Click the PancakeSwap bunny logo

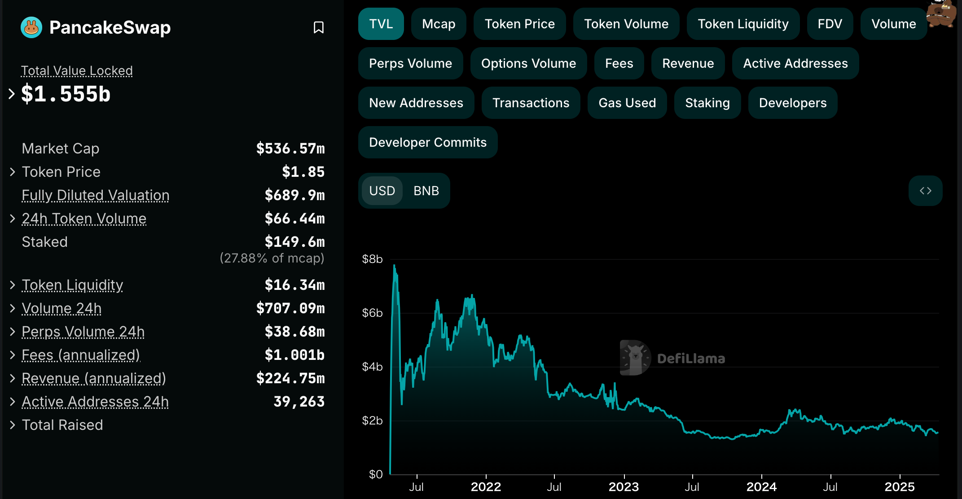pos(31,27)
